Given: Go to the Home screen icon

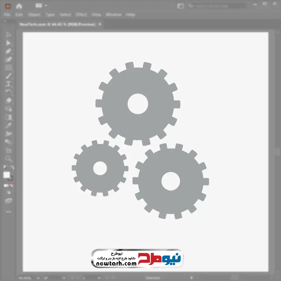Looking at the screenshot, I should [x=19, y=6].
